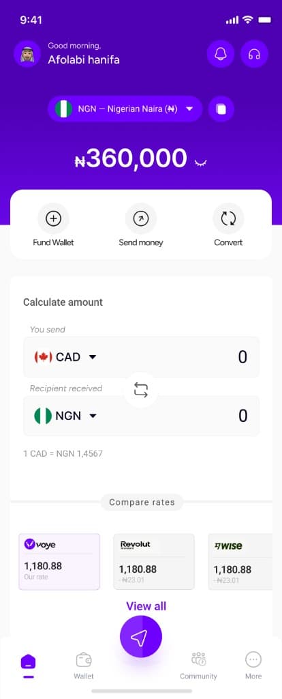Screen dimensions: 282x699
Task: Click the You send amount field
Action: tap(141, 357)
